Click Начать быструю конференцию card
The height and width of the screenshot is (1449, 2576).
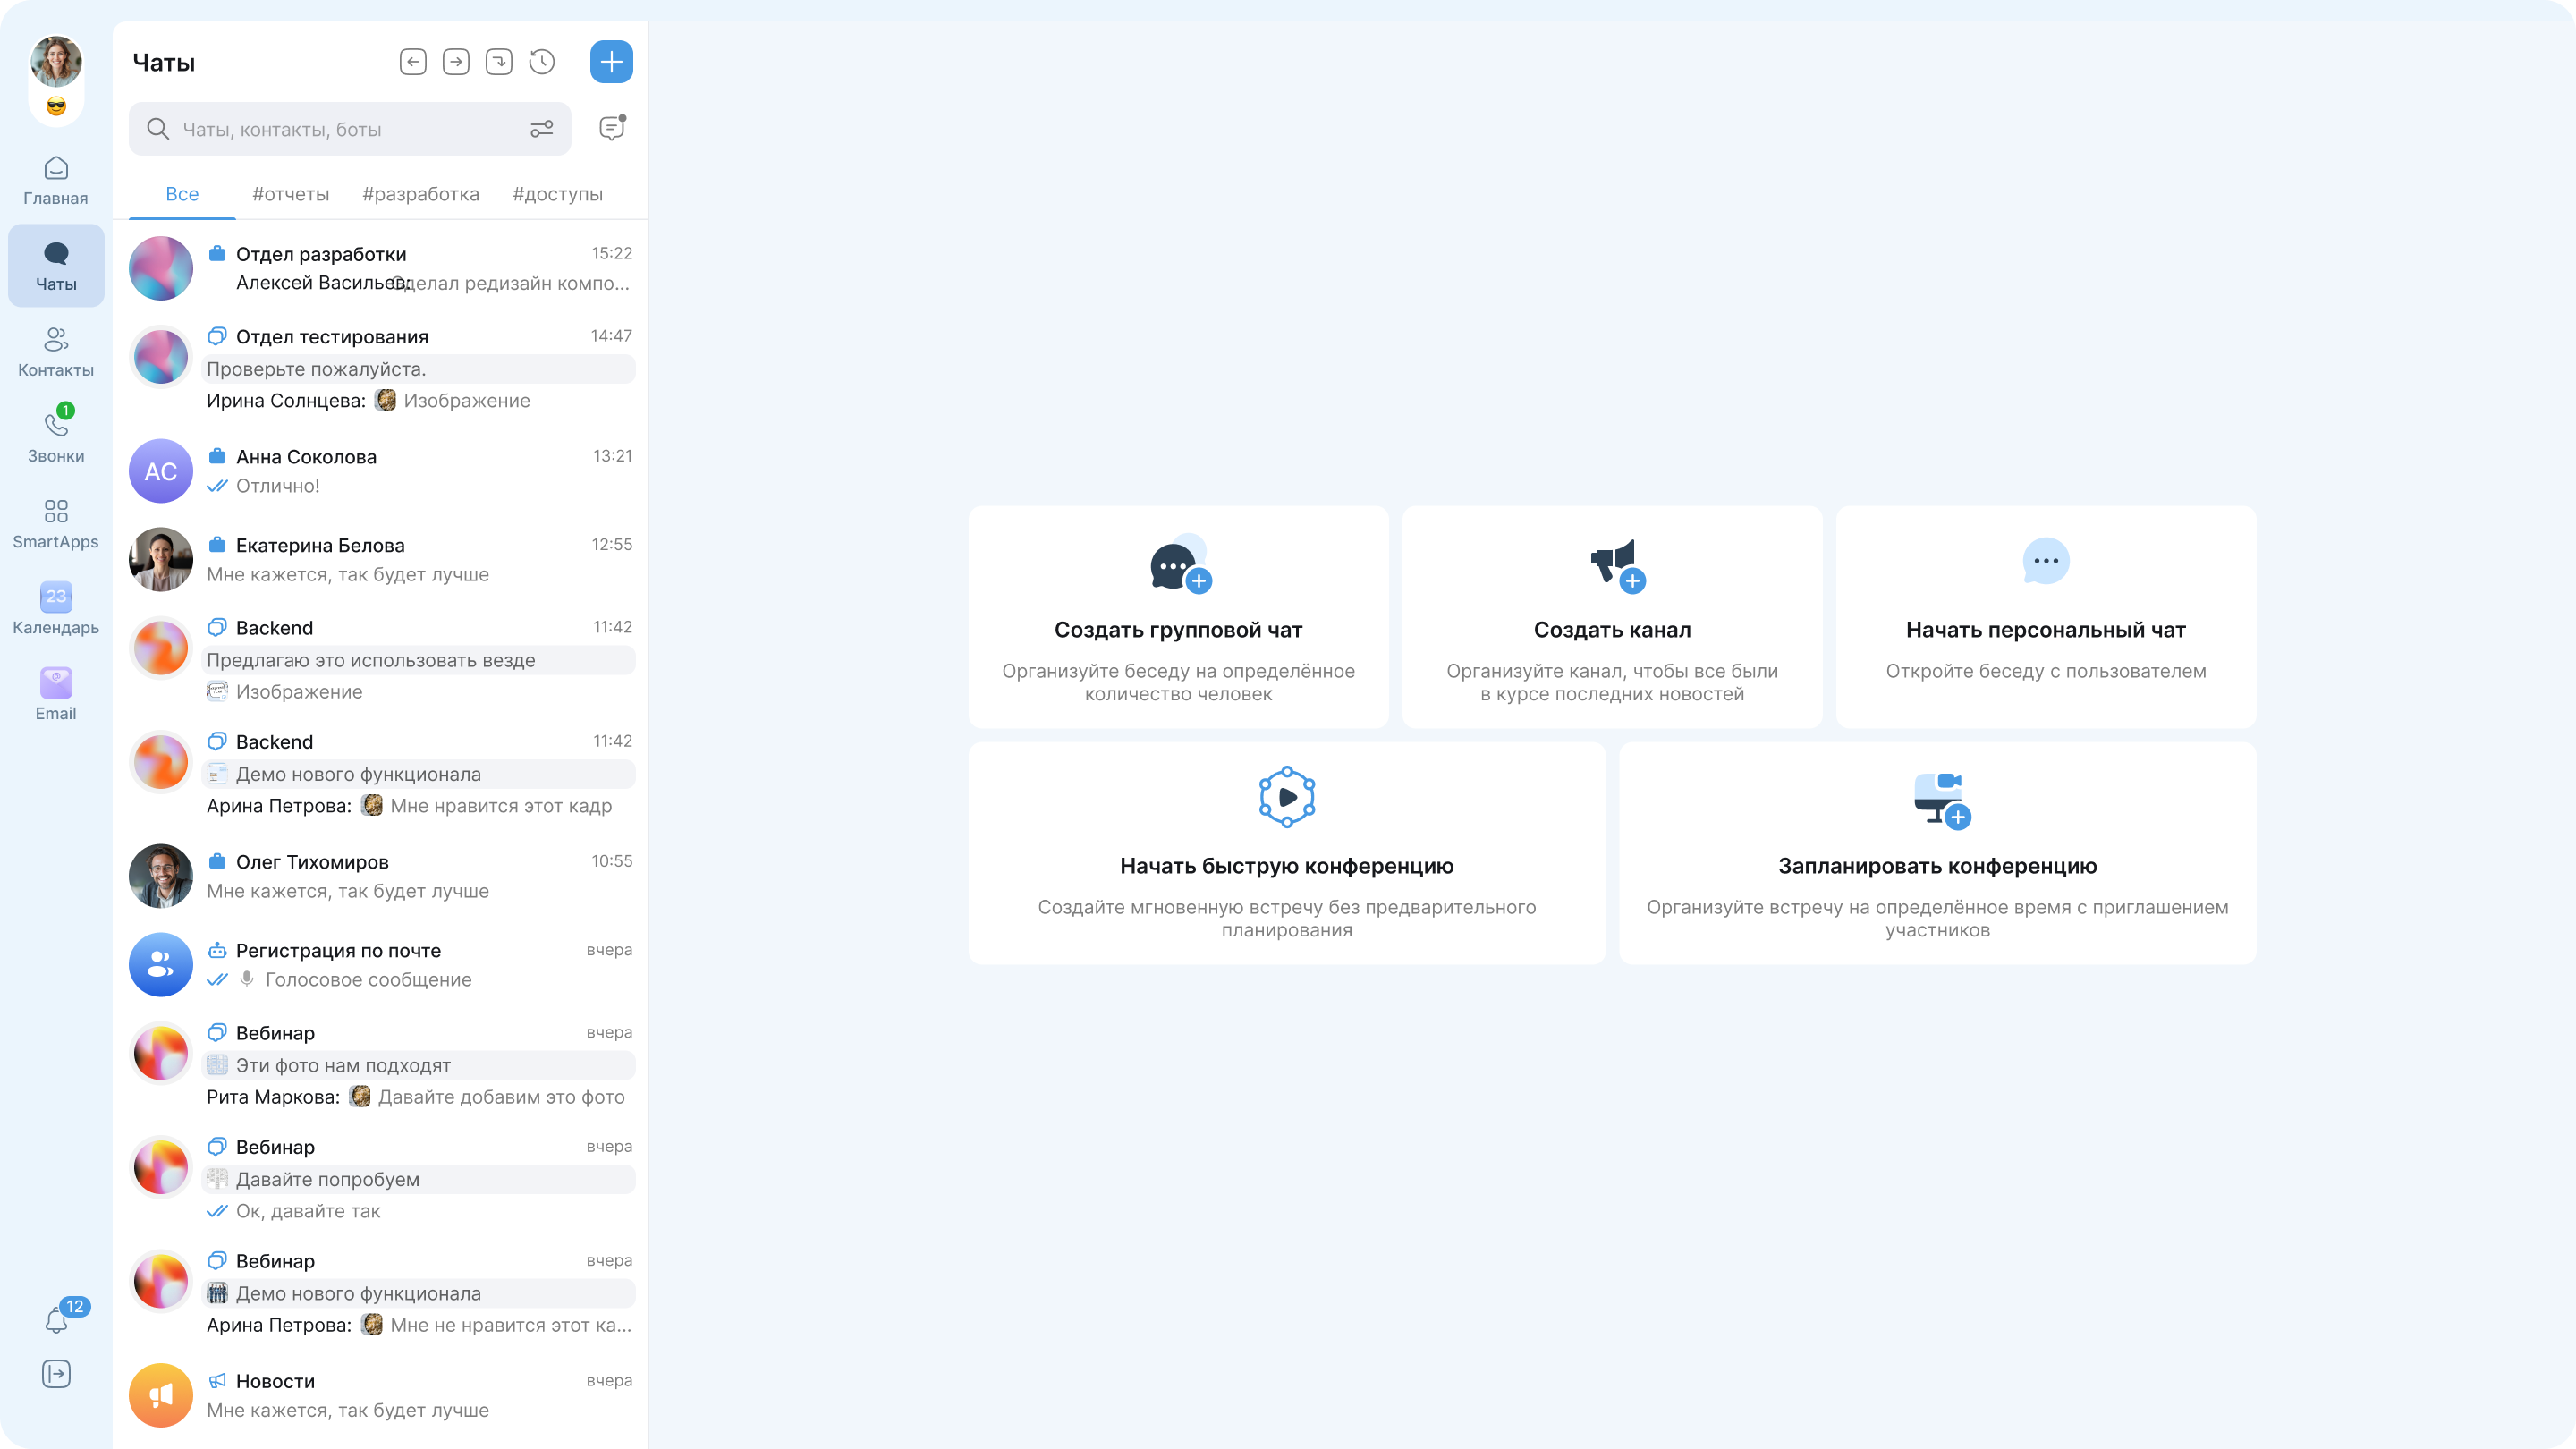(x=1287, y=853)
